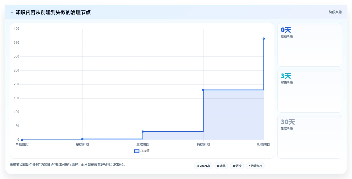The image size is (352, 179).
Task: Click the data point at 复核阶段
Action: (203, 90)
